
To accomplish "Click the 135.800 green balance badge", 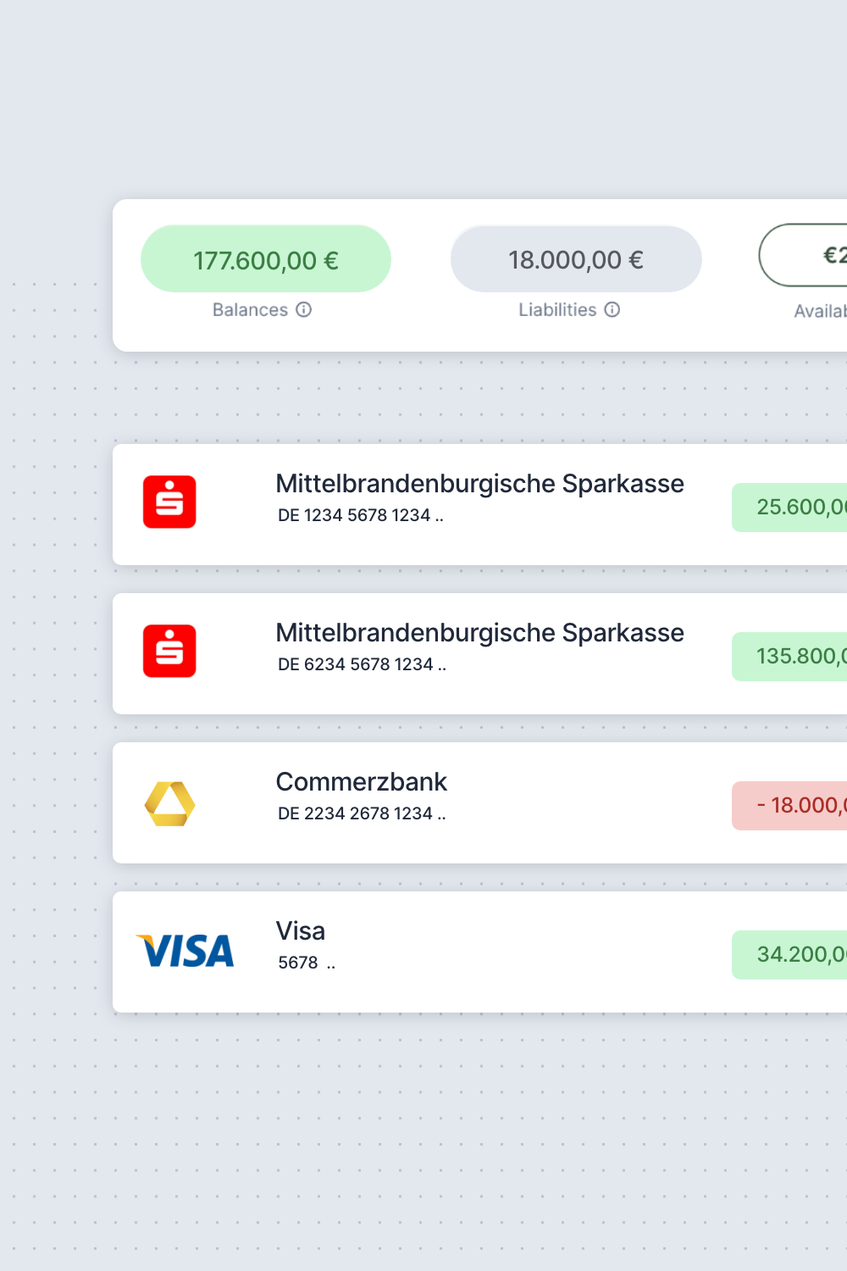I will [x=789, y=656].
